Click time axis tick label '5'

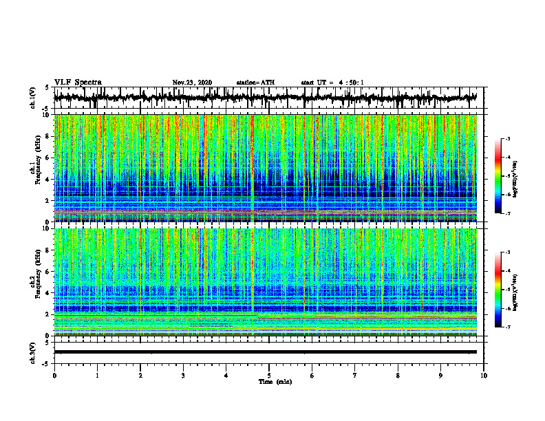point(269,376)
